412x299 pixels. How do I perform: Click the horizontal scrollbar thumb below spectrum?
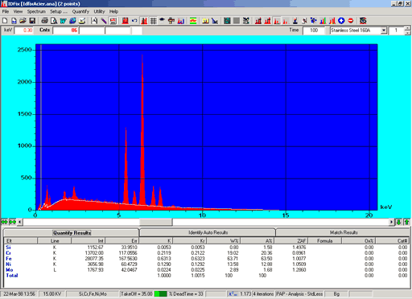(x=156, y=222)
